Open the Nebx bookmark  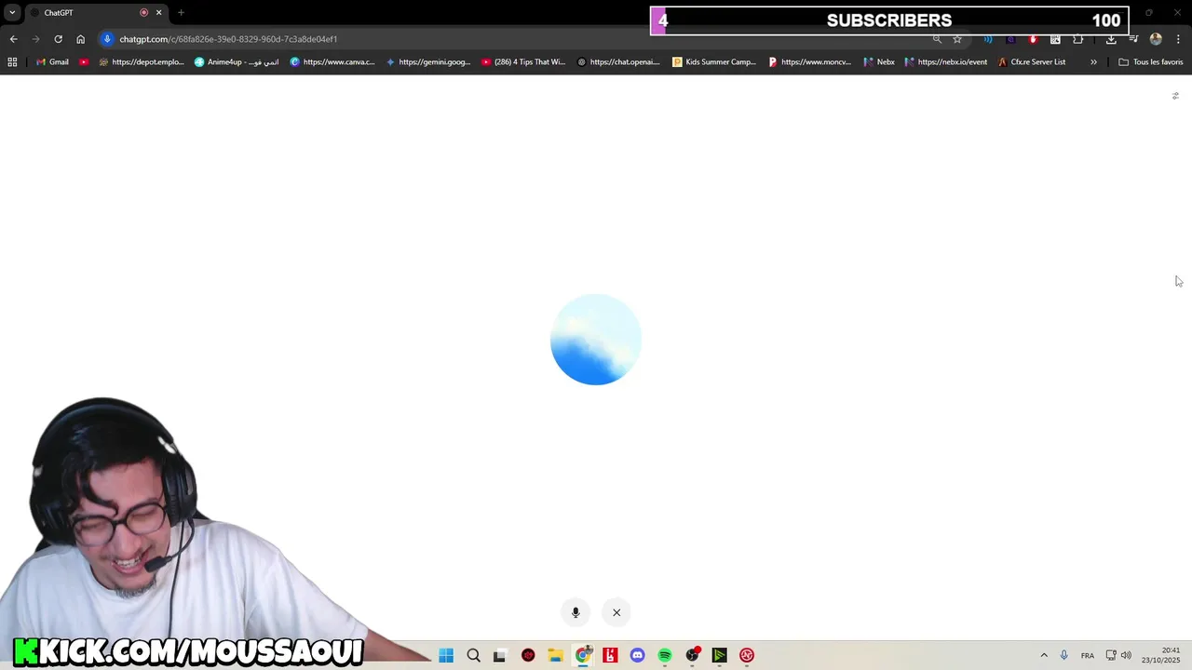point(879,62)
